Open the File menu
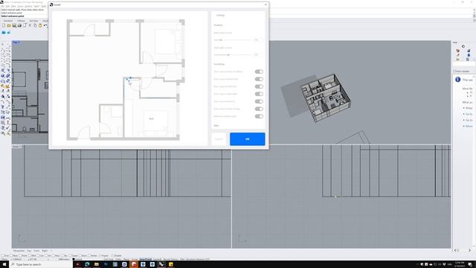The width and height of the screenshot is (476, 268). click(2, 6)
